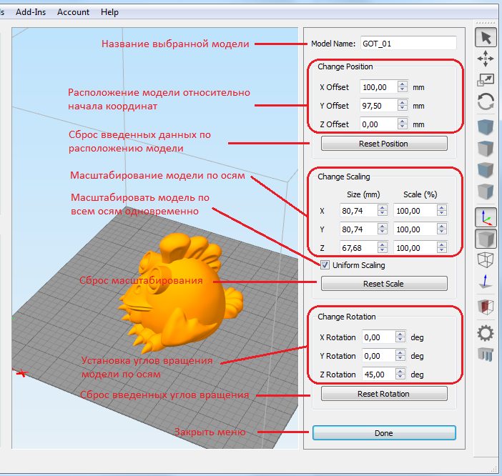Click the Y Rotation value field

[379, 356]
